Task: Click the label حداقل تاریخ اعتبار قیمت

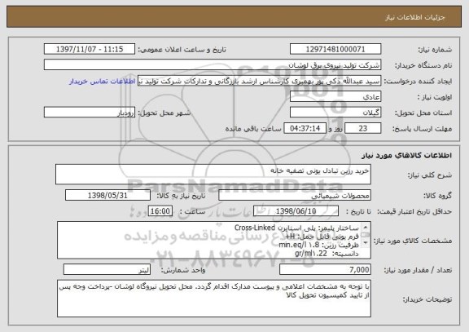Action: pyautogui.click(x=414, y=211)
